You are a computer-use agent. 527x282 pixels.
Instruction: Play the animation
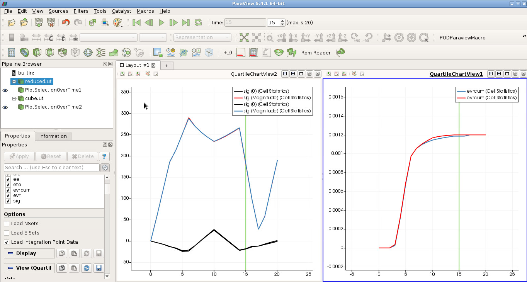click(x=161, y=22)
